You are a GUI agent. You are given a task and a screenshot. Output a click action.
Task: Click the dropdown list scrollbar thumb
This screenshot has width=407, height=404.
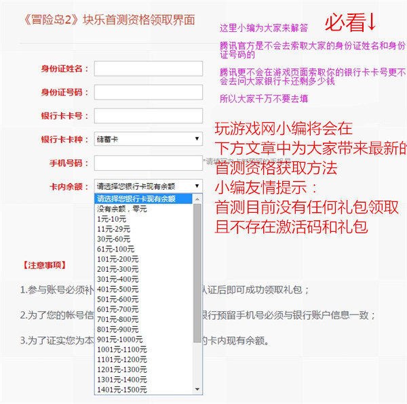point(197,273)
